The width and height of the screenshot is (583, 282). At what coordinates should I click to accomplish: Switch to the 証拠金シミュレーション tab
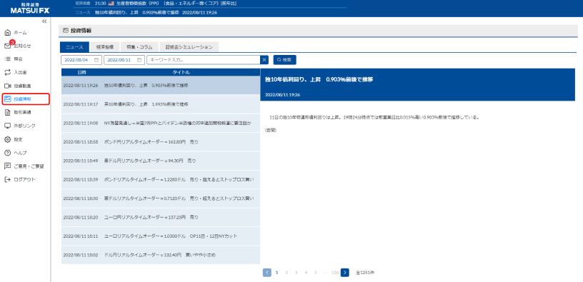[189, 47]
